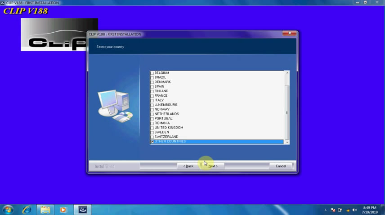385x215 pixels.
Task: Uncheck the OTHER COUNTRIES checkbox
Action: tap(152, 142)
